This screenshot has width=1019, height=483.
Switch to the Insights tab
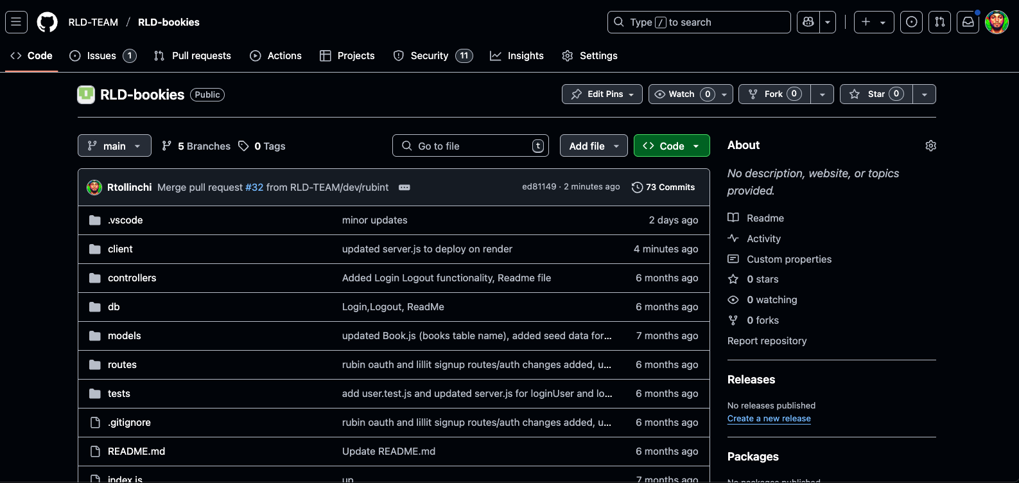point(525,56)
